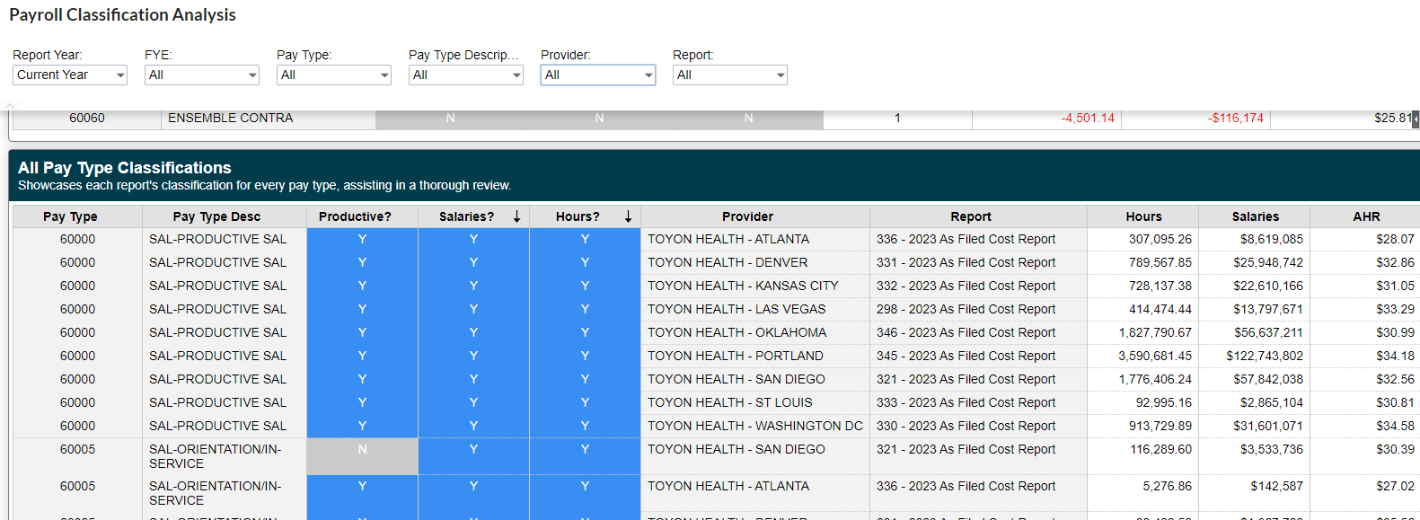Click the All Pay Type Classifications heading
The width and height of the screenshot is (1420, 520).
124,168
